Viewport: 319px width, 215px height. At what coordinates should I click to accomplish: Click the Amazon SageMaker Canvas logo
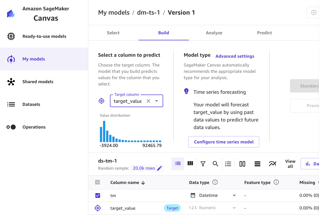click(11, 14)
